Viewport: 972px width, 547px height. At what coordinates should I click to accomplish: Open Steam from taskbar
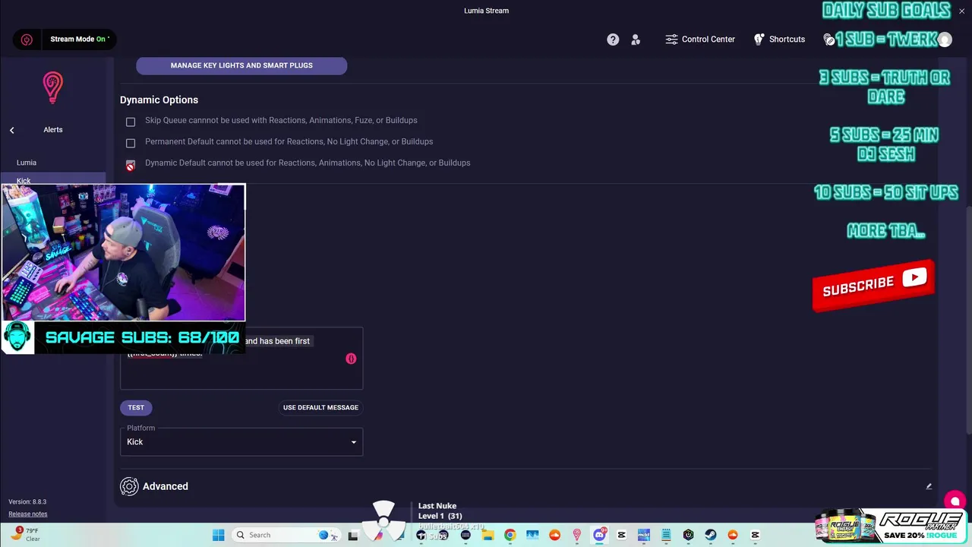pyautogui.click(x=711, y=535)
